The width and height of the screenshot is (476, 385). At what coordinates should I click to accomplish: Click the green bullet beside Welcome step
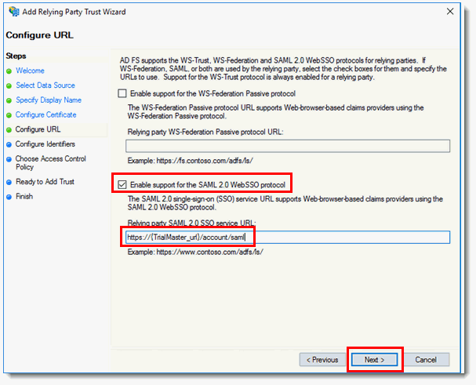pos(9,71)
